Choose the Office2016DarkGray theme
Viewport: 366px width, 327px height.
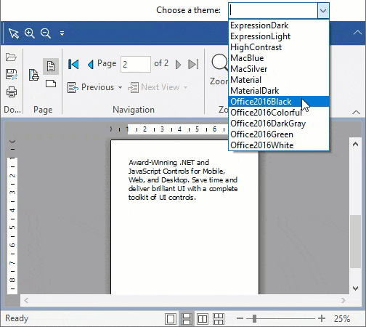(x=279, y=124)
